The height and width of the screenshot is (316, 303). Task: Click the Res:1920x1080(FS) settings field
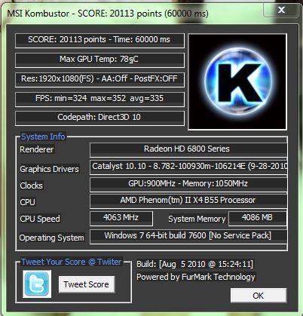[x=99, y=79]
